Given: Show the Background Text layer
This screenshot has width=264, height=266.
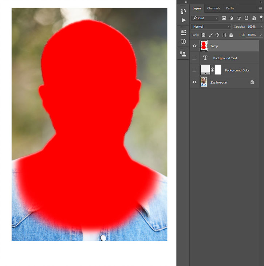Looking at the screenshot, I should (x=194, y=58).
